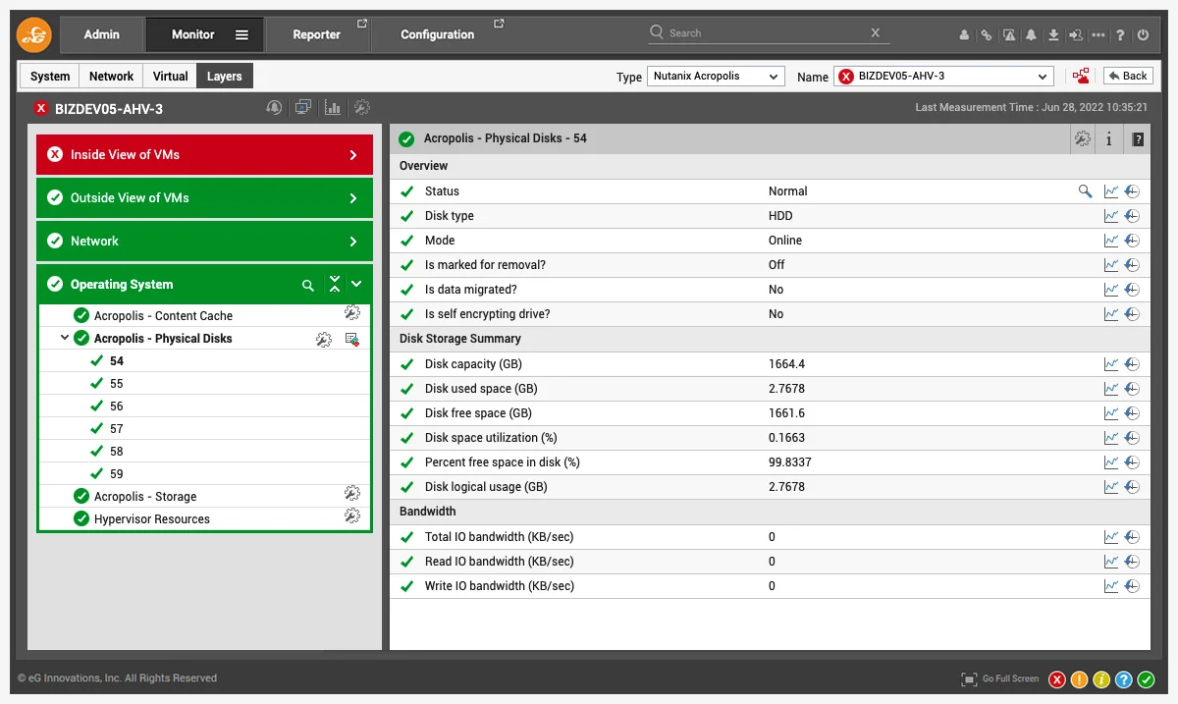Click the download icon in top bar

(x=1053, y=34)
